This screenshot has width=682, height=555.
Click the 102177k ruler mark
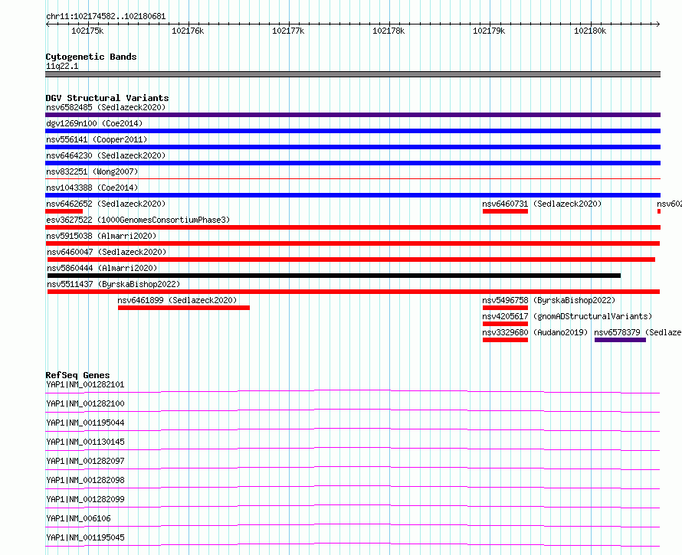click(x=288, y=31)
